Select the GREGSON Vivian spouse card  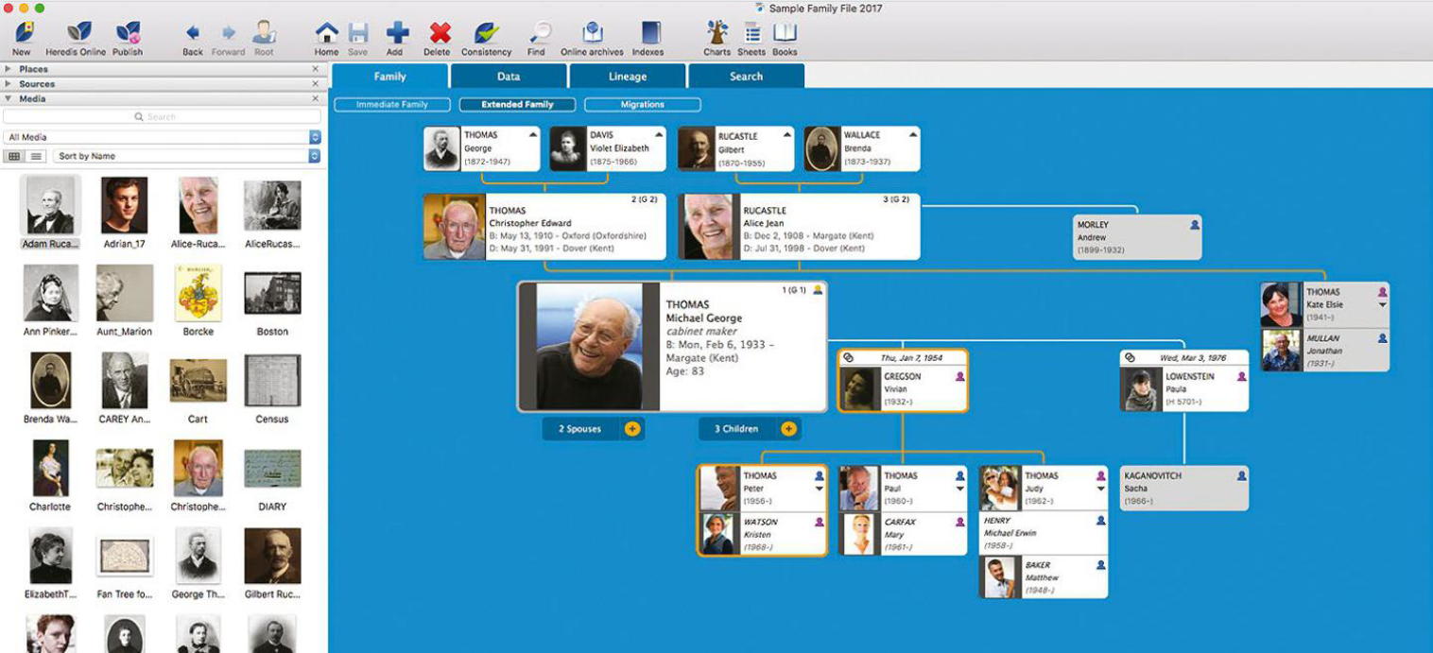click(903, 381)
